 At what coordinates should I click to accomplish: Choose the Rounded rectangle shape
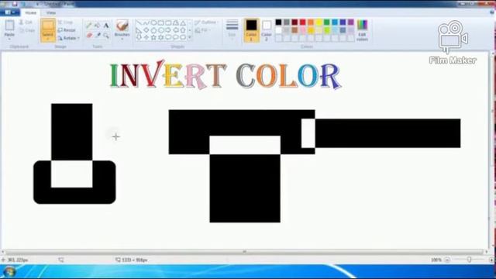coord(168,22)
